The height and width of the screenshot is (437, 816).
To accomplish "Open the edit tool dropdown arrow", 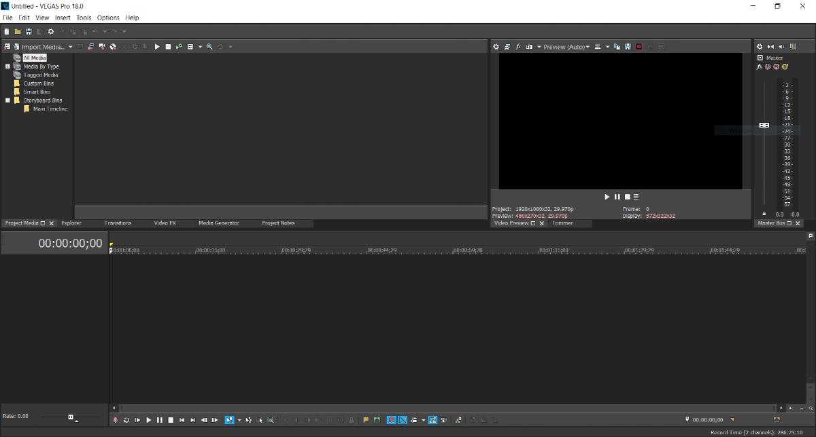I will [x=239, y=420].
